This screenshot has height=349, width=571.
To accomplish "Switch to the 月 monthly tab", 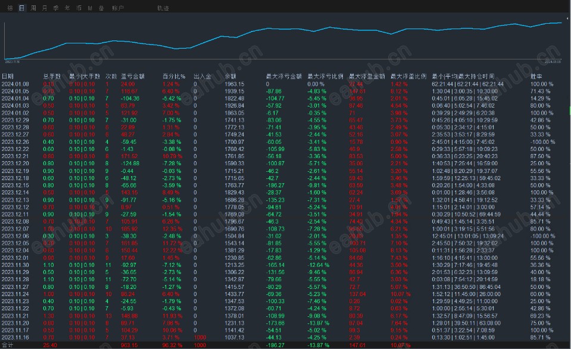I will coord(45,8).
